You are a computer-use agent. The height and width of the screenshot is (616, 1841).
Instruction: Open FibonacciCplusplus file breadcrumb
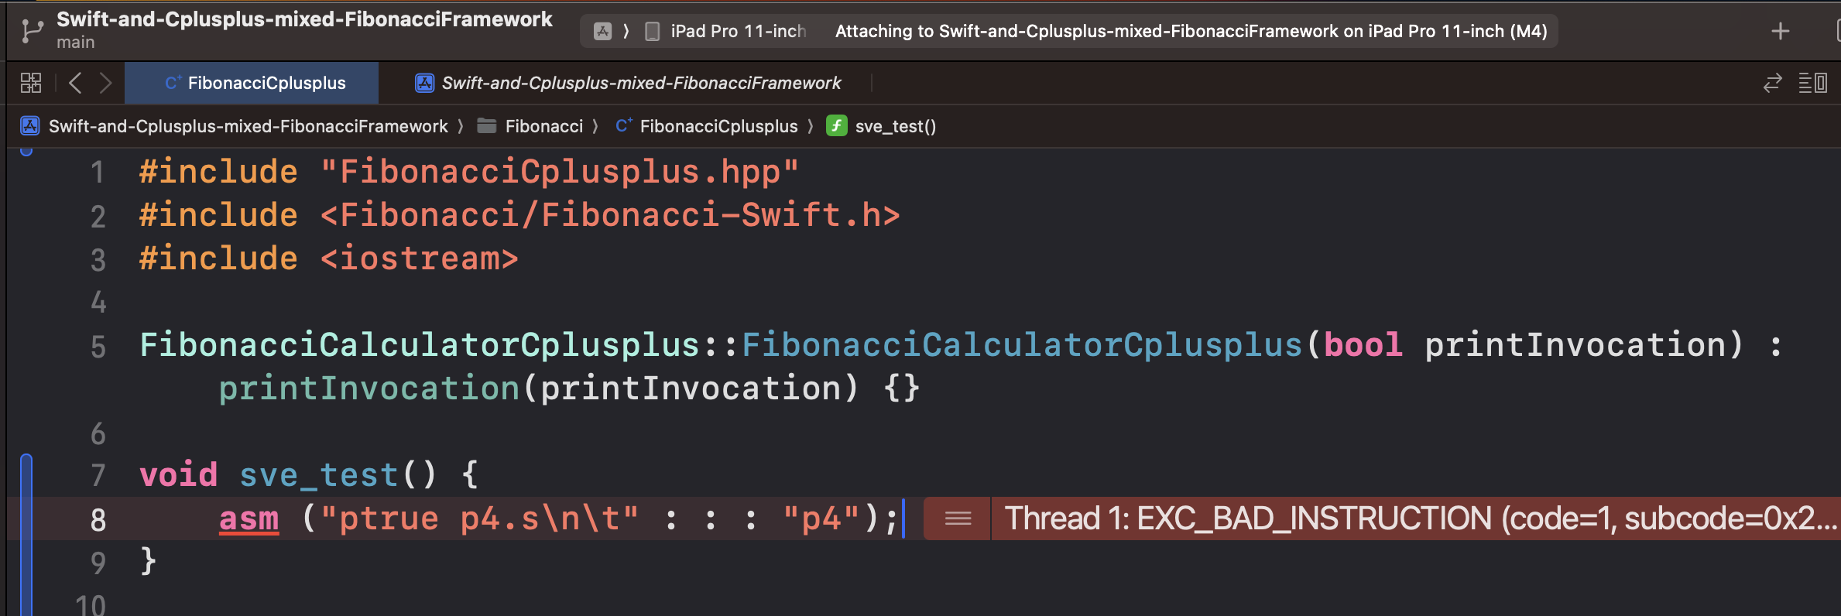[718, 126]
